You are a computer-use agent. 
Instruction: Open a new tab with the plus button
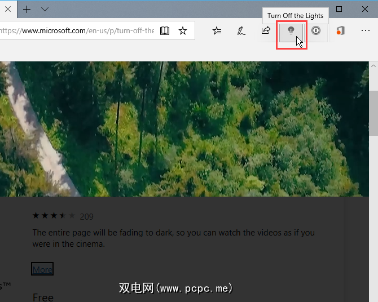[x=27, y=10]
